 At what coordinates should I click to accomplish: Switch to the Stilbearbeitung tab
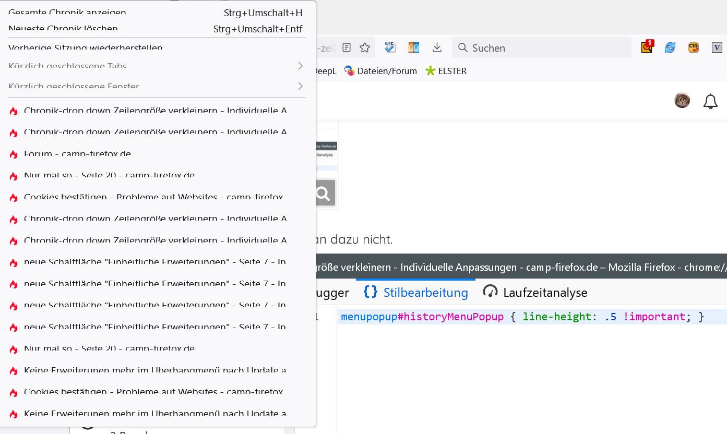[x=416, y=293]
